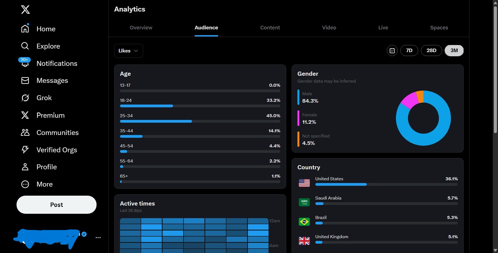Switch to the Content tab
Screen dimensions: 498x253
tap(270, 27)
